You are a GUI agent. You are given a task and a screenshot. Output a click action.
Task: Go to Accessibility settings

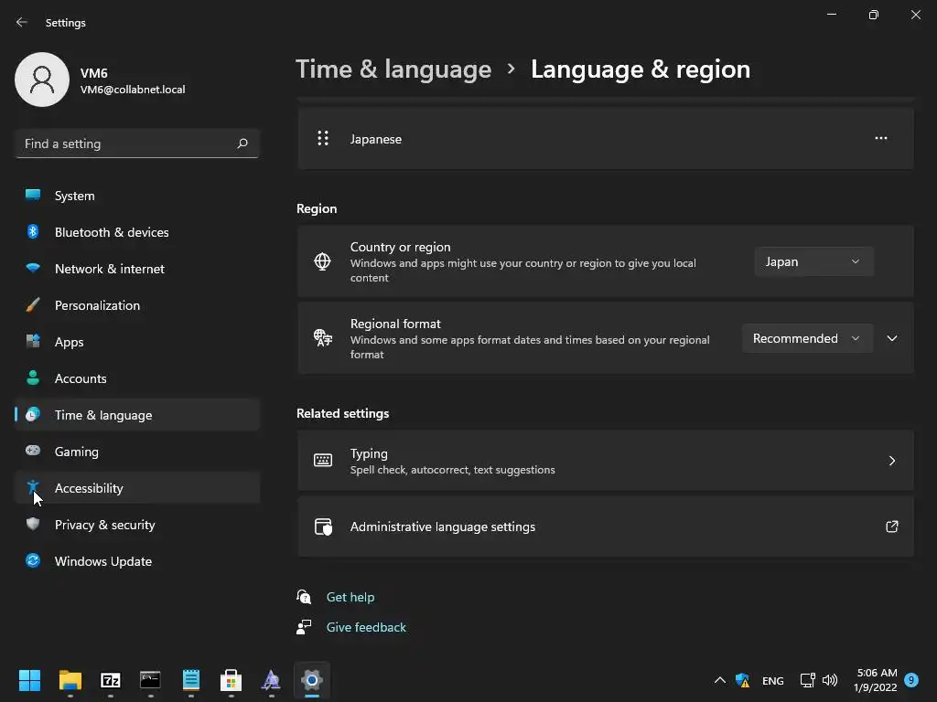click(x=137, y=488)
